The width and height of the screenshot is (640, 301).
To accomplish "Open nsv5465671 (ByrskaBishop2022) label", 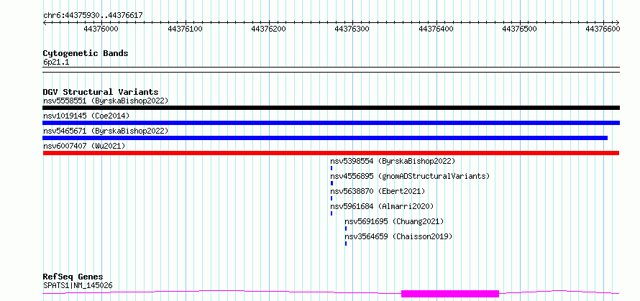I will [x=106, y=131].
